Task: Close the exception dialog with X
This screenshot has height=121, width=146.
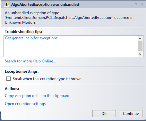Action: point(142,4)
